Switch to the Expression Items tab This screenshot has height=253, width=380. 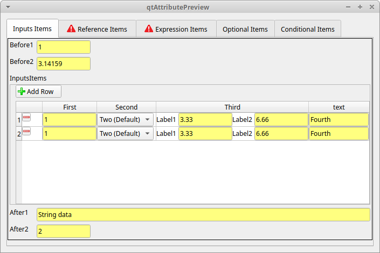pos(176,29)
